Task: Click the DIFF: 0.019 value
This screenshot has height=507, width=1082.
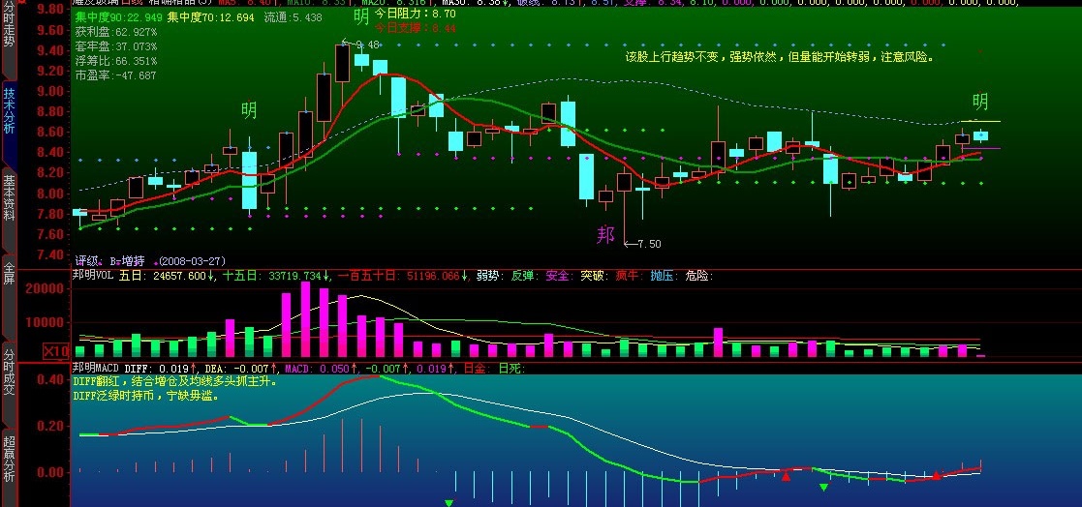Action: point(161,369)
